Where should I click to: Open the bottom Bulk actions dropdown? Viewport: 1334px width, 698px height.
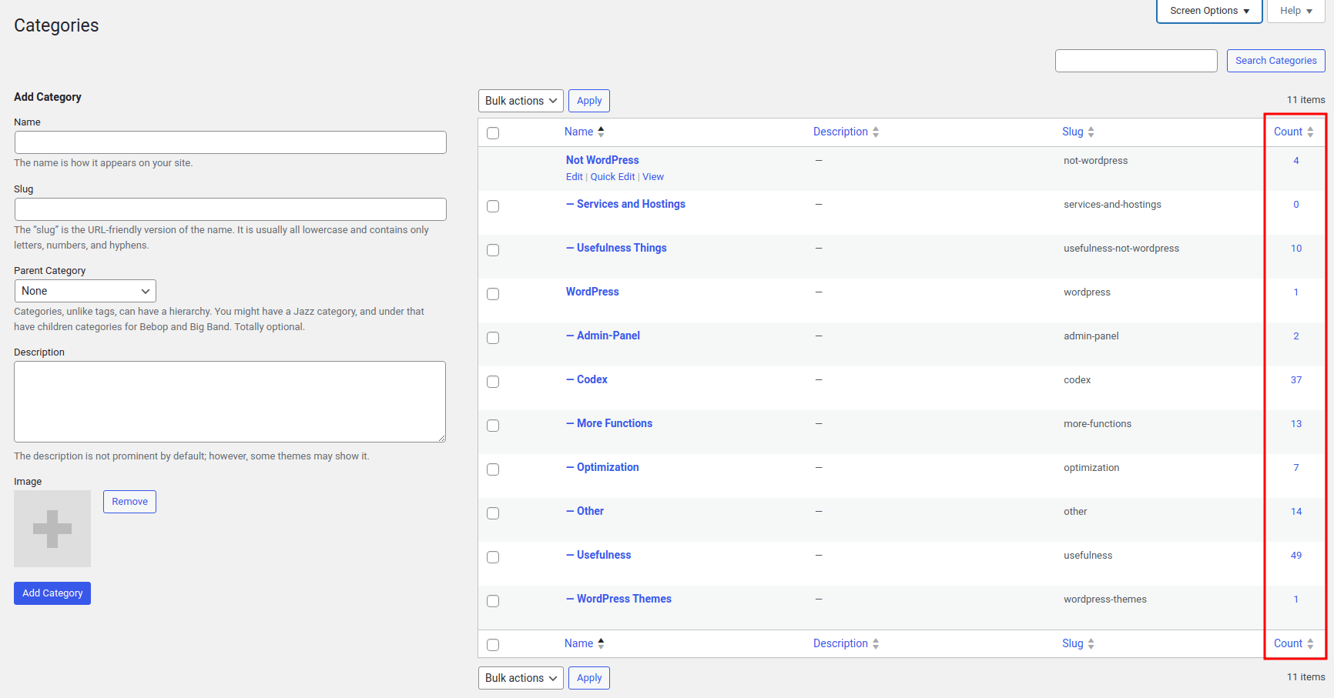click(x=521, y=678)
